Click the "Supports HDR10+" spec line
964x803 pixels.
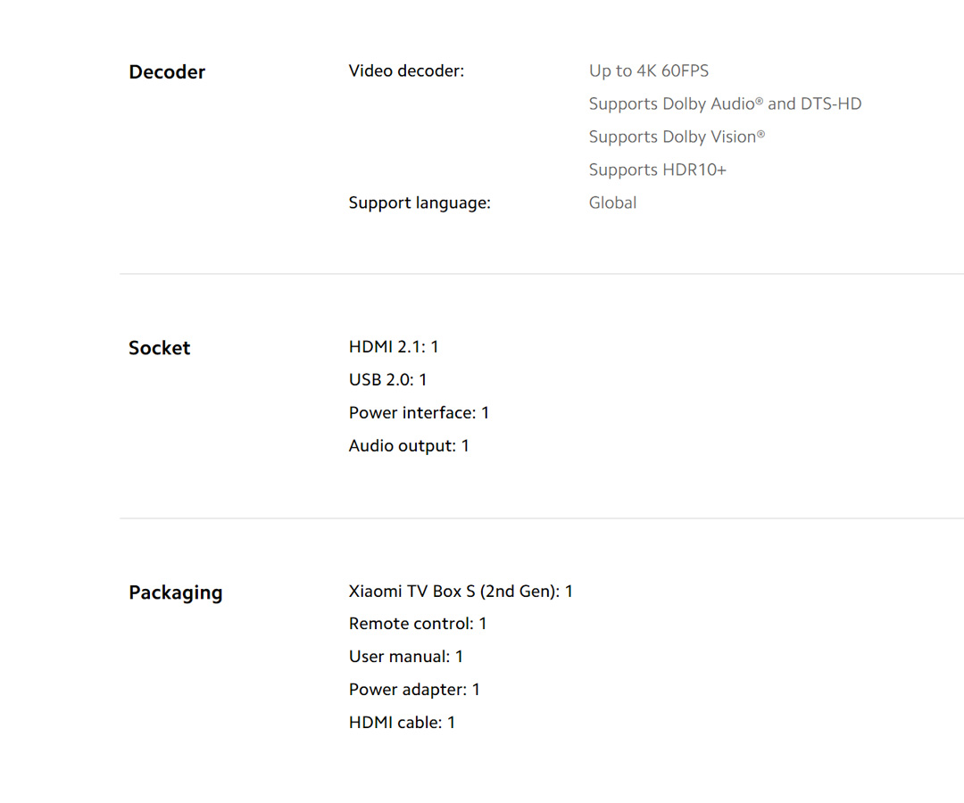[657, 170]
